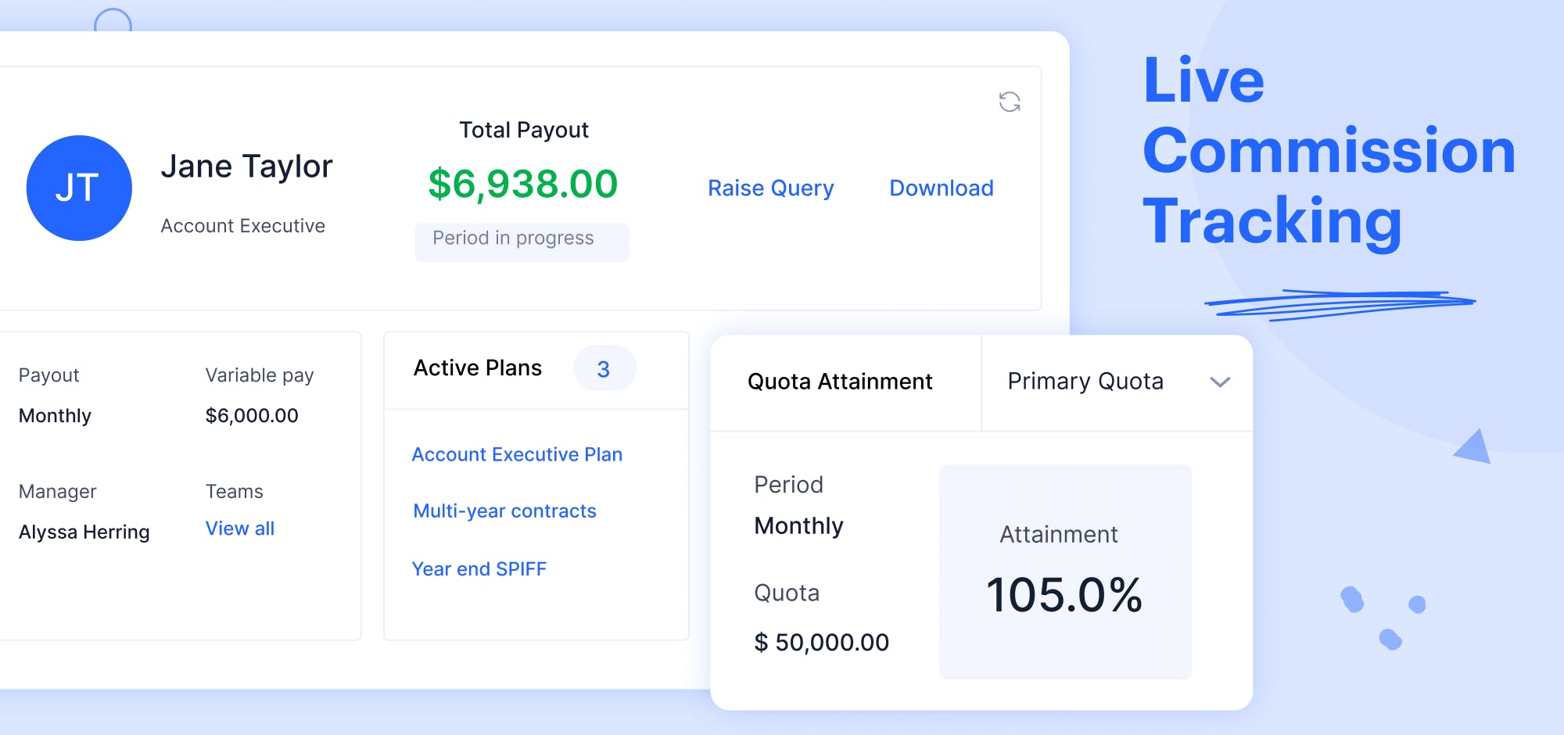
Task: Open the Account Executive Plan link
Action: coord(517,454)
